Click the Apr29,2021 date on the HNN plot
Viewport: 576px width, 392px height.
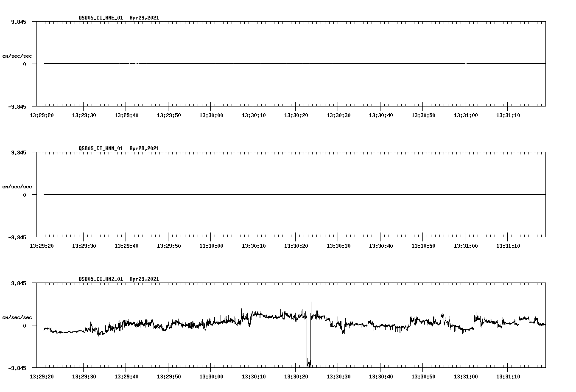[x=144, y=148]
